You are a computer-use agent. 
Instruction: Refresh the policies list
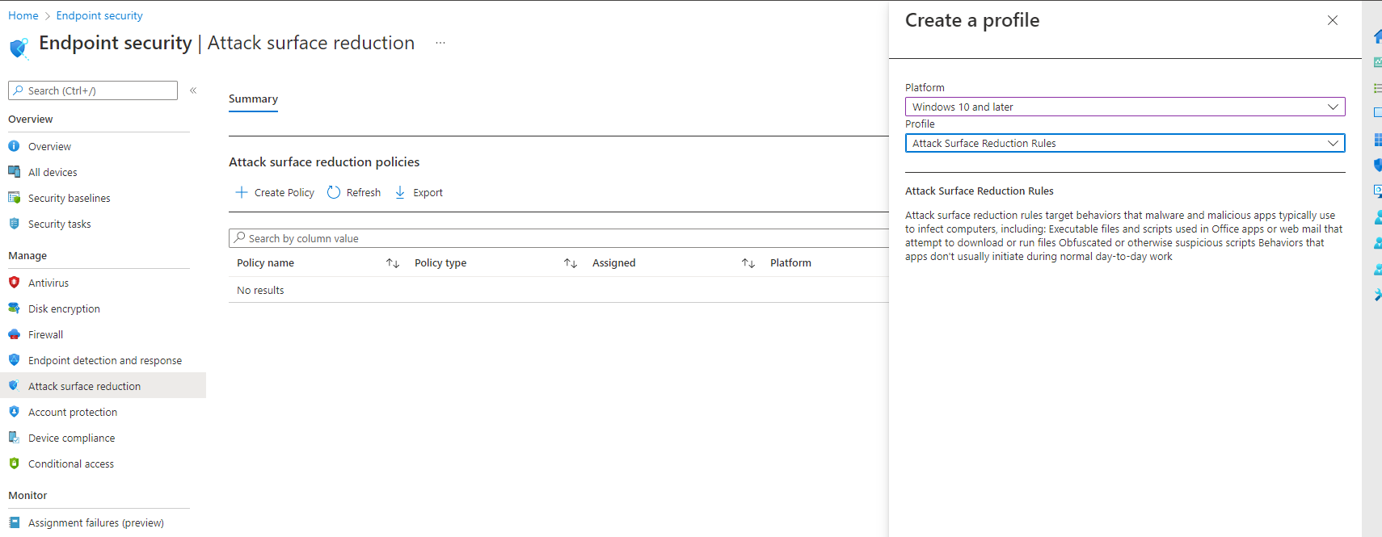[x=354, y=192]
